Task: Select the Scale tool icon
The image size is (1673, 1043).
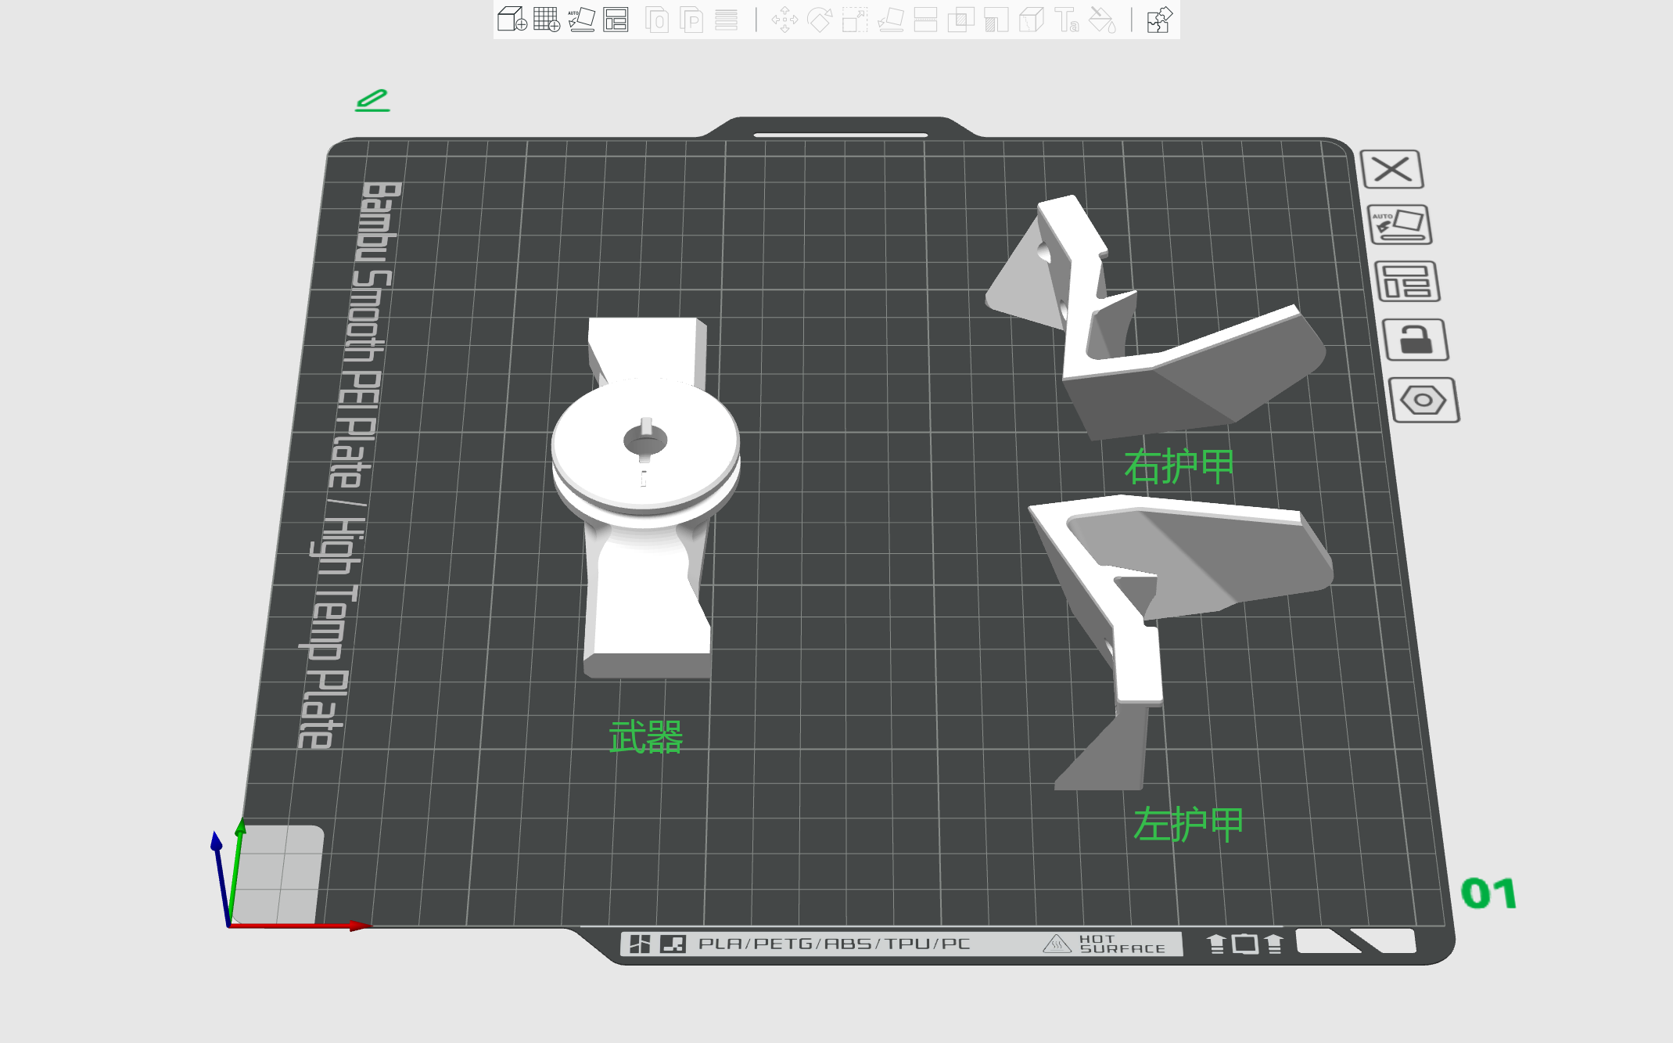Action: click(855, 20)
